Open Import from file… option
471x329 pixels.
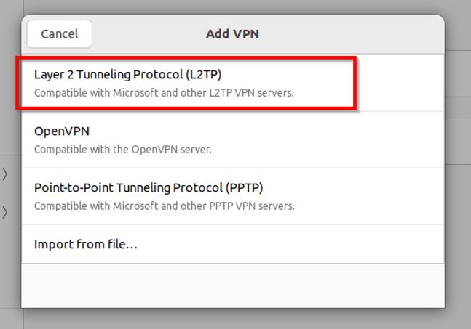pyautogui.click(x=86, y=244)
